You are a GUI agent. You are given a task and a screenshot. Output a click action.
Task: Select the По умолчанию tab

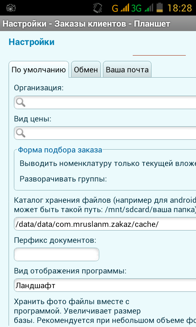pos(39,69)
